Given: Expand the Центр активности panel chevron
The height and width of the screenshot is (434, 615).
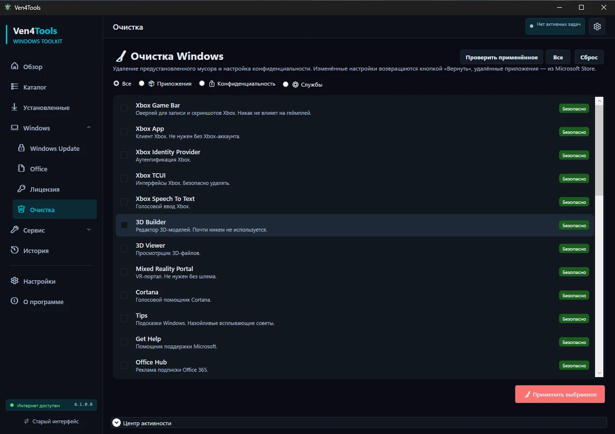Looking at the screenshot, I should [116, 423].
